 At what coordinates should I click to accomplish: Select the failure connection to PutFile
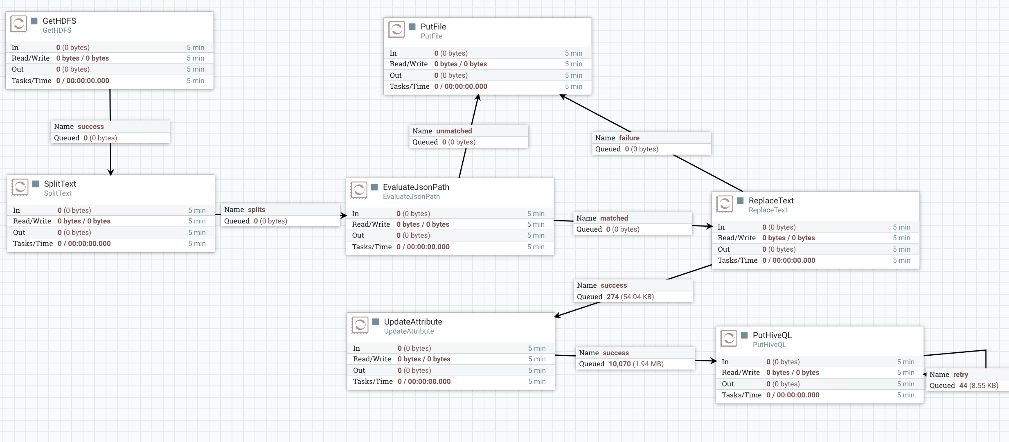click(x=651, y=143)
